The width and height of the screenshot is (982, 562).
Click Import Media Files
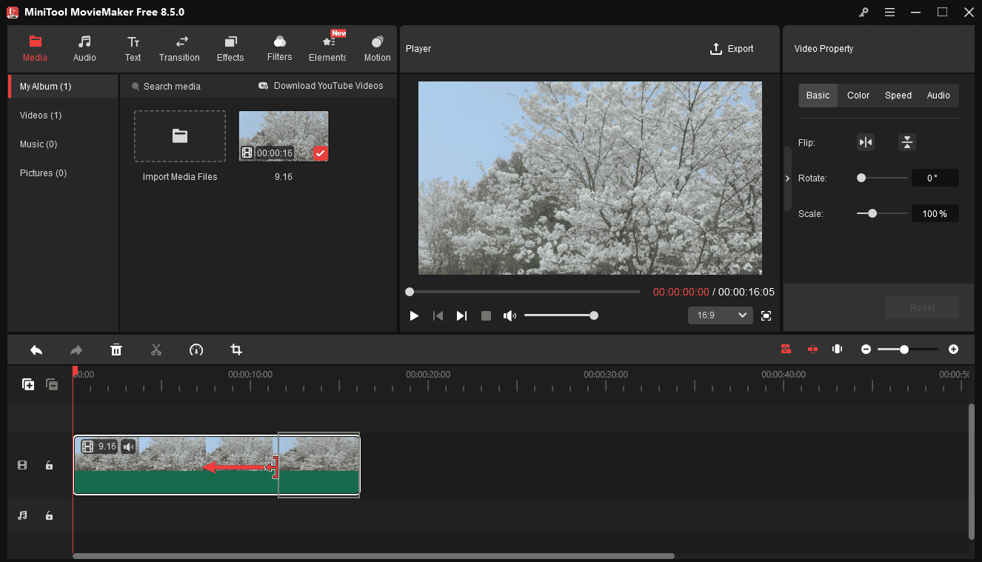(180, 136)
